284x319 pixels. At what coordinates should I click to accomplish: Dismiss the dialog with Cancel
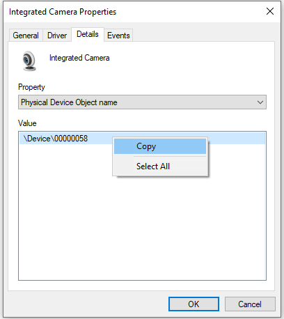pyautogui.click(x=250, y=304)
